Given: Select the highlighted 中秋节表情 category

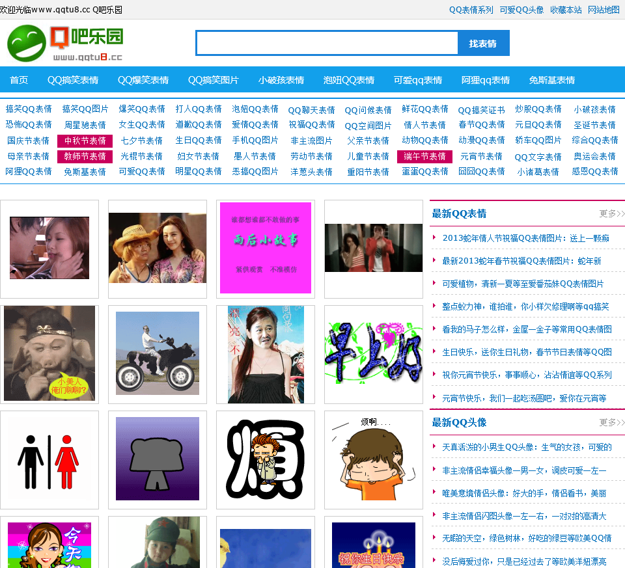Looking at the screenshot, I should pyautogui.click(x=85, y=141).
